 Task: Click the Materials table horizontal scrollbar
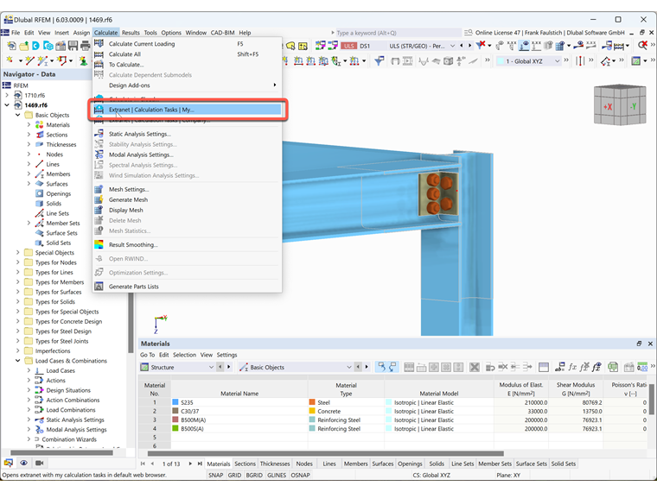(326, 453)
